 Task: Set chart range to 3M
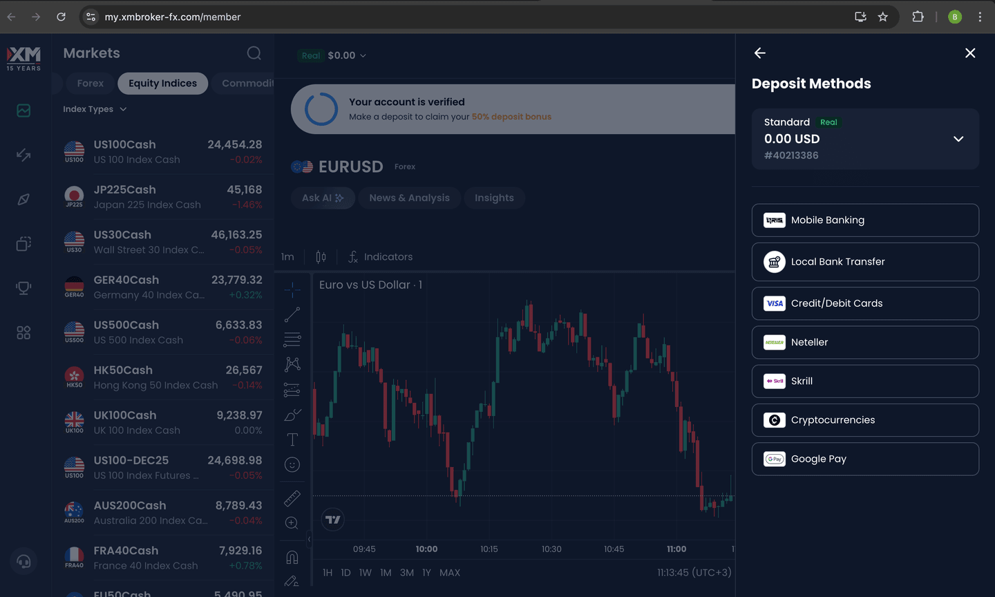point(407,573)
